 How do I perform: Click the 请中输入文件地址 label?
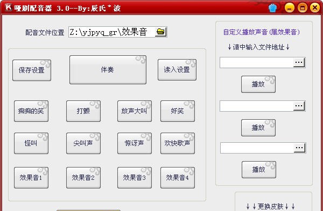[259, 47]
